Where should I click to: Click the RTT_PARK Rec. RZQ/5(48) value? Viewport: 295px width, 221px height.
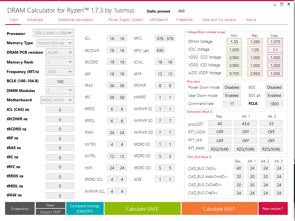(220, 149)
